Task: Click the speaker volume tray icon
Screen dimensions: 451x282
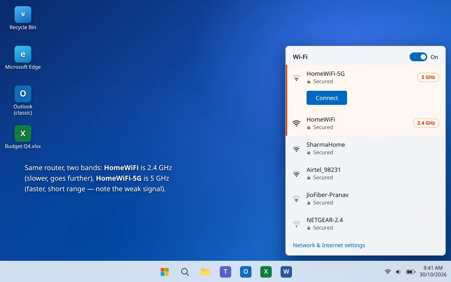Action: coord(398,271)
